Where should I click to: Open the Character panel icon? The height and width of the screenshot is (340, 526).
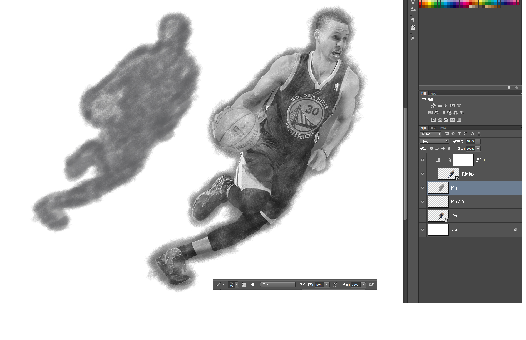[413, 38]
